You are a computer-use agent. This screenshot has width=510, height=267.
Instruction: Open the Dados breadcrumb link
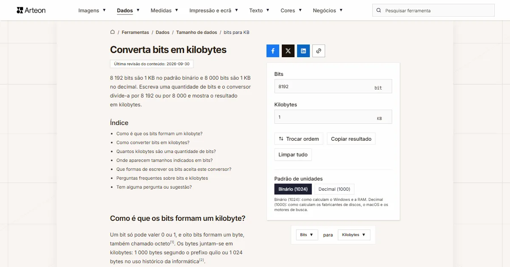(162, 32)
